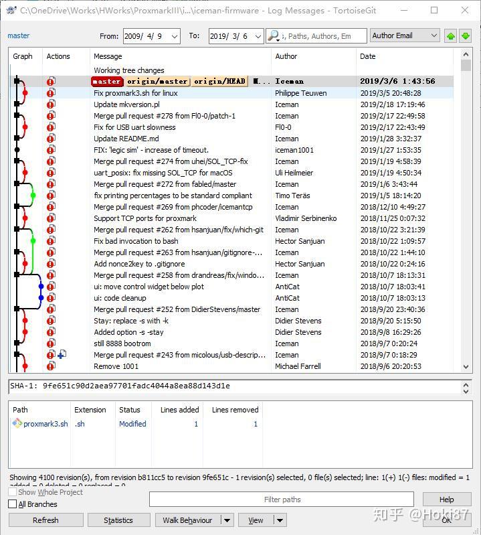This screenshot has width=481, height=535.
Task: Click the proxmark3.sh file icon in the file list
Action: click(x=17, y=423)
